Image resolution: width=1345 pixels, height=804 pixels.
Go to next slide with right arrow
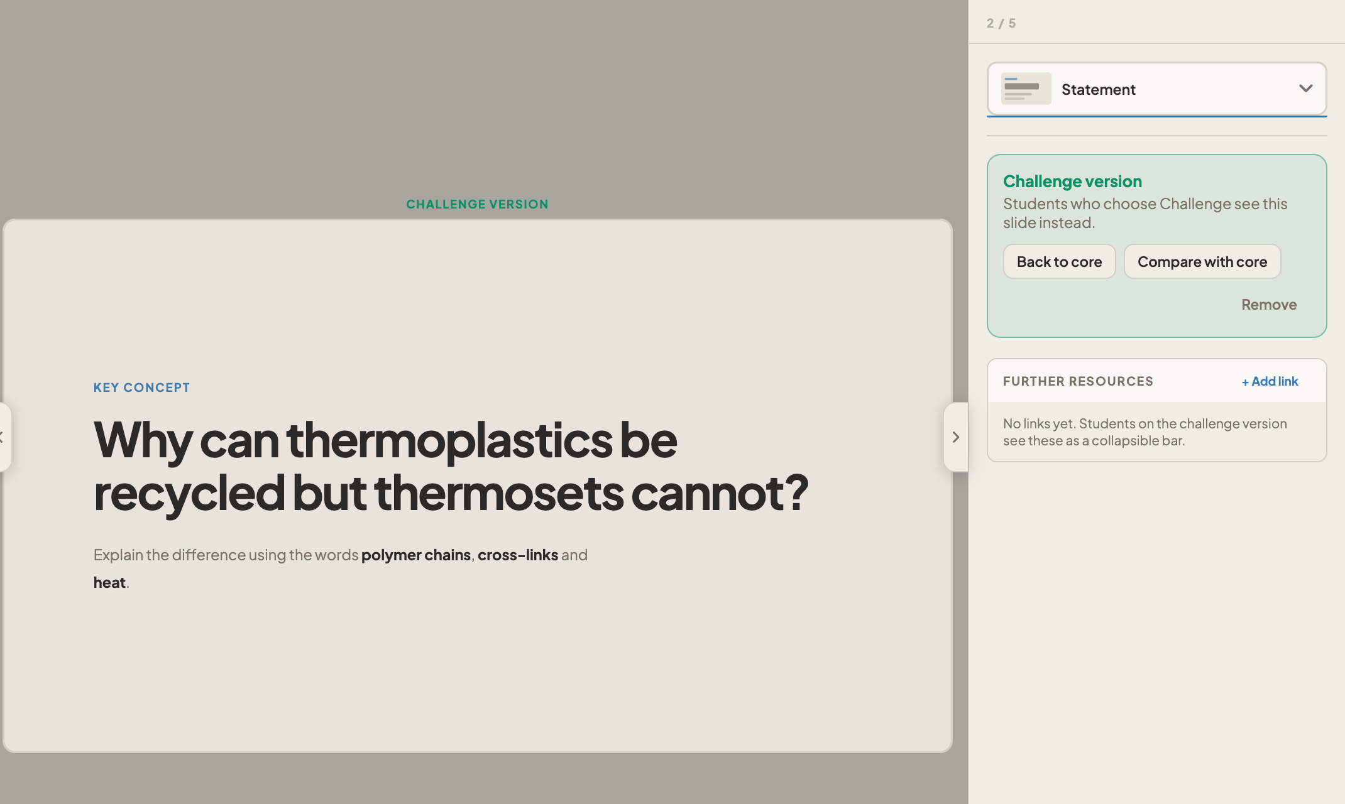955,437
